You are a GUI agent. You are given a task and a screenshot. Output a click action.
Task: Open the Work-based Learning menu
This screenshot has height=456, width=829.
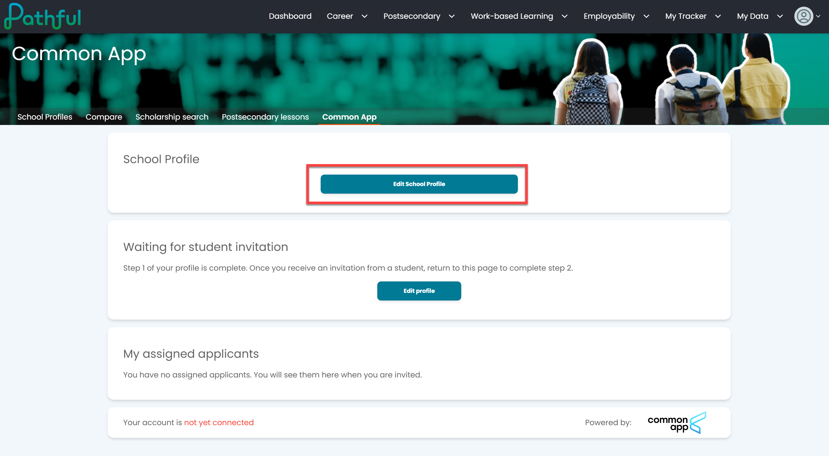click(512, 16)
